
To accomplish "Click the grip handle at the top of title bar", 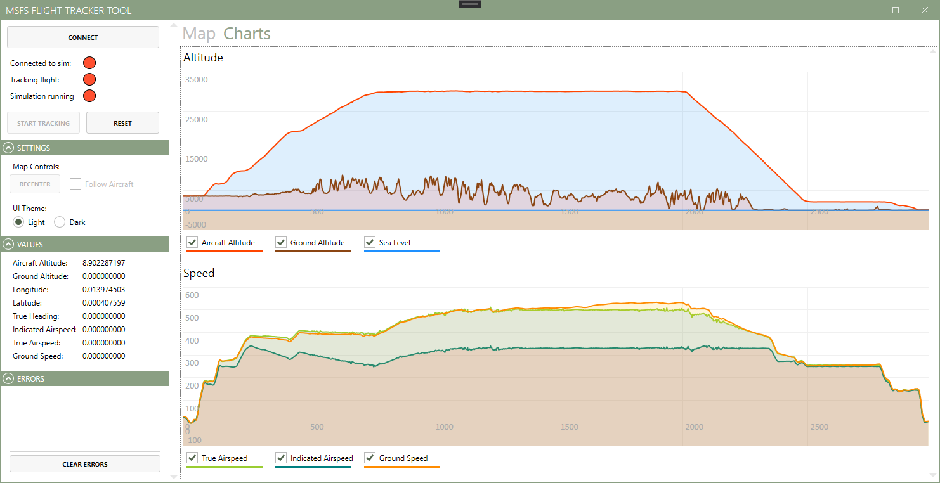I will (x=470, y=4).
